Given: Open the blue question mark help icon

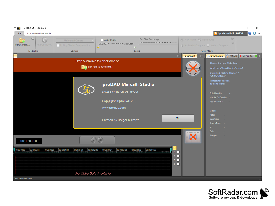Looking at the screenshot, I should 250,33.
